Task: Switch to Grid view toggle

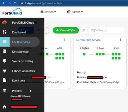Action: coord(26,30)
